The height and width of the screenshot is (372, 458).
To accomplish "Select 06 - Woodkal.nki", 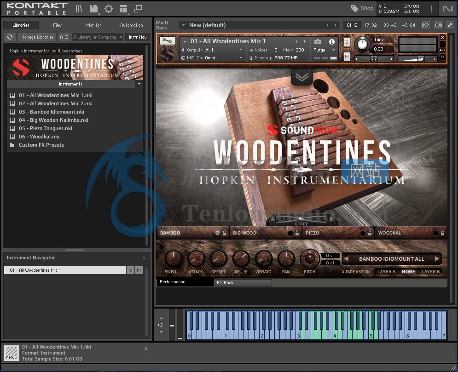I will 39,137.
